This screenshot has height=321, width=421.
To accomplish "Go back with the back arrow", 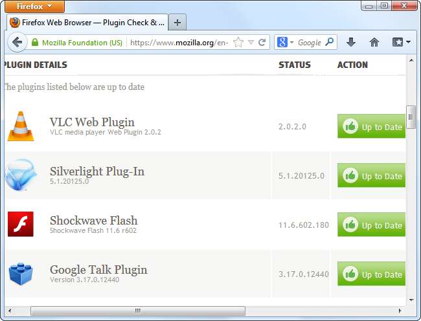I will click(17, 42).
